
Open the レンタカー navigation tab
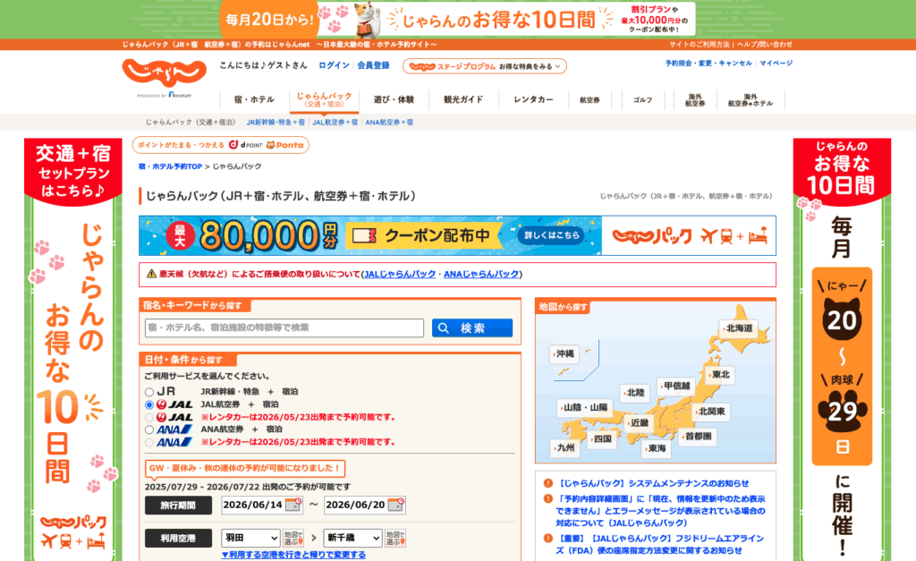click(x=533, y=99)
